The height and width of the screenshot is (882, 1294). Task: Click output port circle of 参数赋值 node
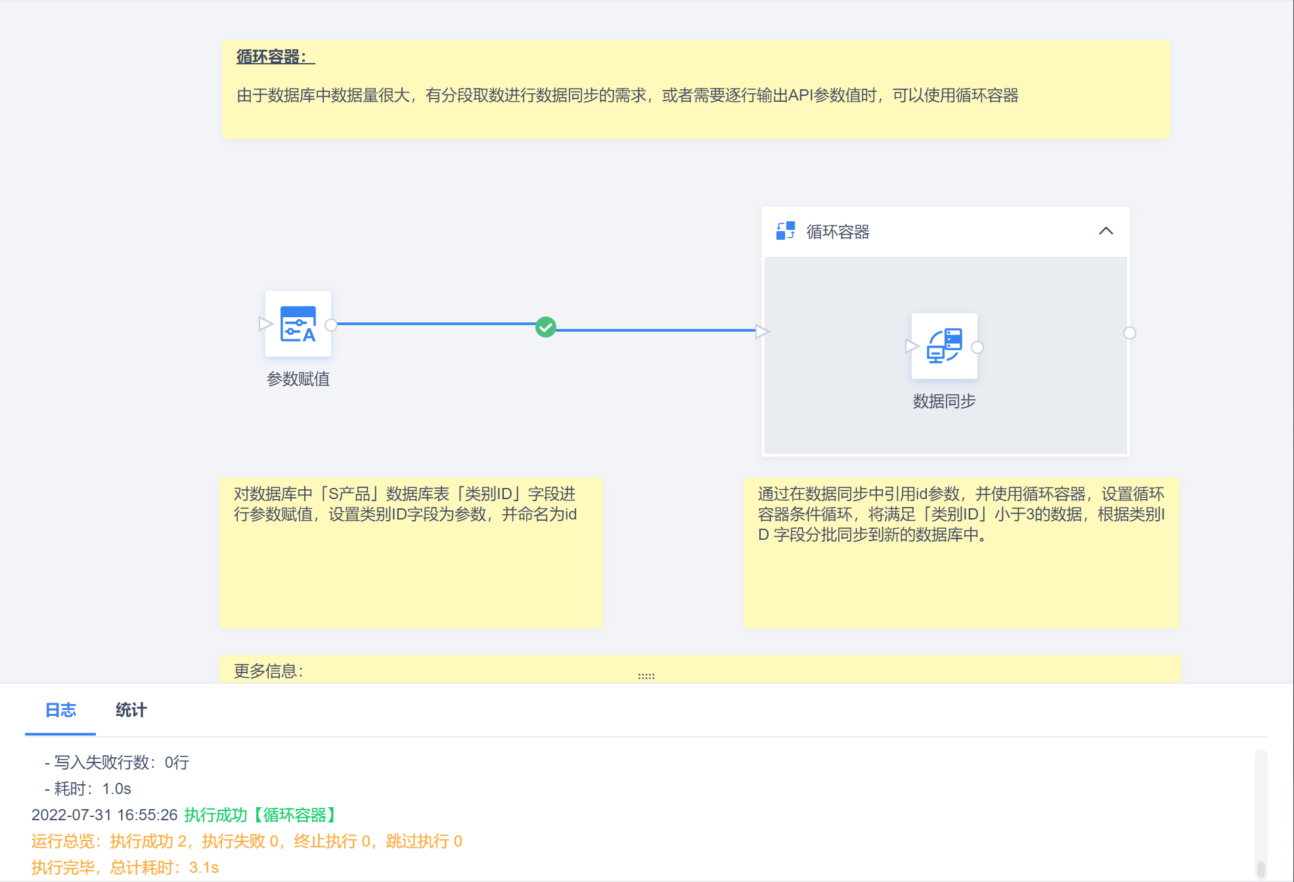coord(331,324)
